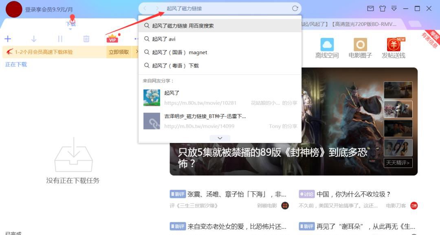This screenshot has width=440, height=235.
Task: Open the VIP crown icon
Action: click(x=112, y=38)
